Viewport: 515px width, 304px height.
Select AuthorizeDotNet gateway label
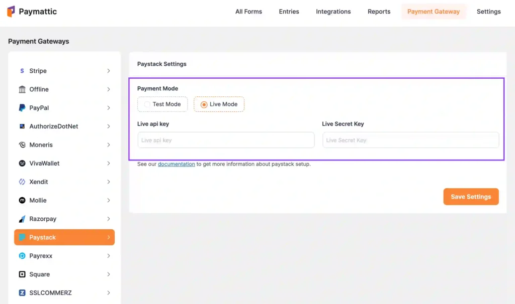point(54,126)
